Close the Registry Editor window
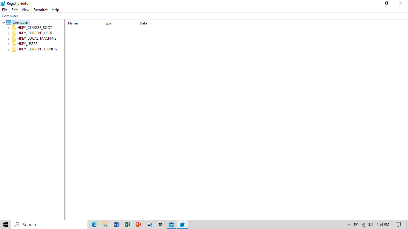The image size is (408, 229). tap(401, 3)
